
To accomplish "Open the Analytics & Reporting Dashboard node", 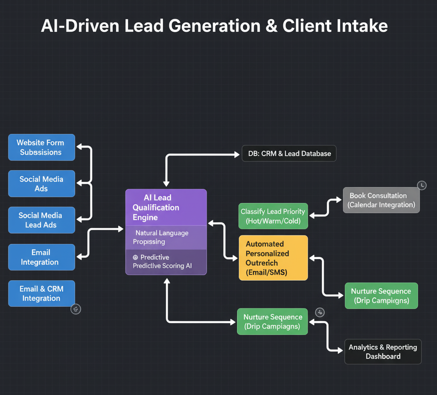I will coord(383,351).
